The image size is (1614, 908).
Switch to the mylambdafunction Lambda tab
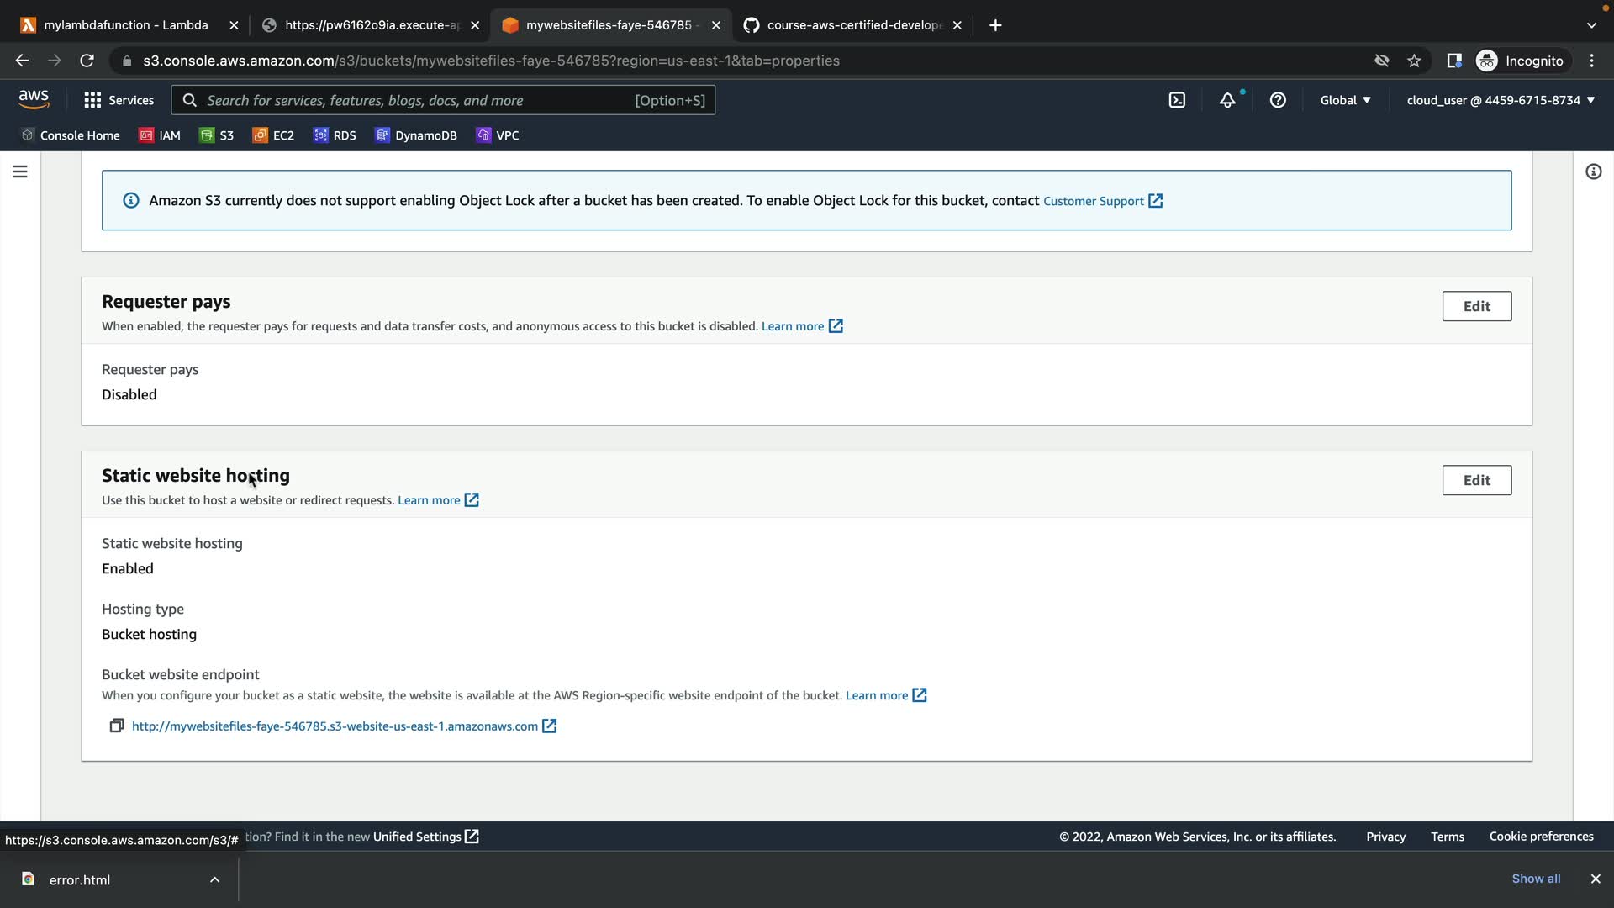(x=126, y=25)
